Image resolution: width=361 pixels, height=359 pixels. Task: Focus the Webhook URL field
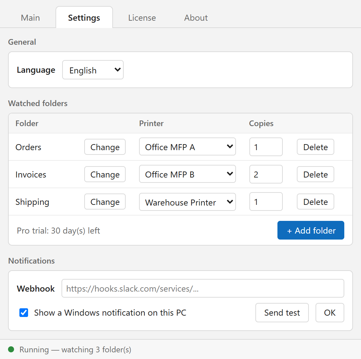203,289
